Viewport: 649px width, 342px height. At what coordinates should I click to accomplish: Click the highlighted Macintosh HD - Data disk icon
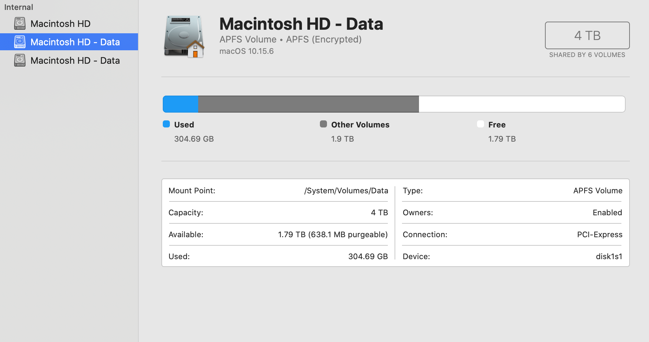pos(20,42)
